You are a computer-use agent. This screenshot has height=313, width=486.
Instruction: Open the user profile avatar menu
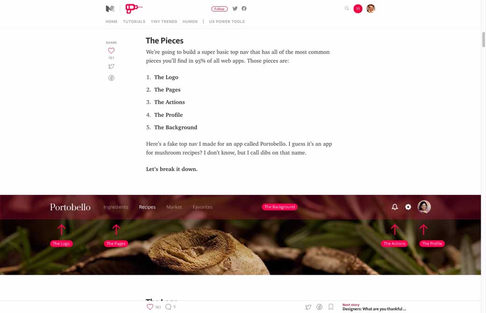pyautogui.click(x=371, y=9)
